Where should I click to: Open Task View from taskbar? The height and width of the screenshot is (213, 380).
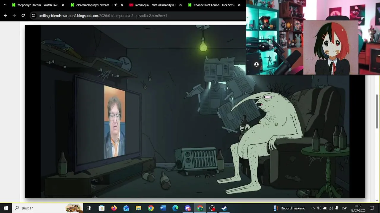[89, 208]
